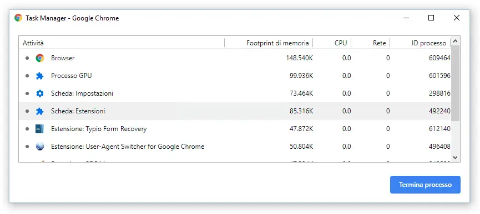
Task: Click scrollbar down arrow in process list
Action: [455, 157]
